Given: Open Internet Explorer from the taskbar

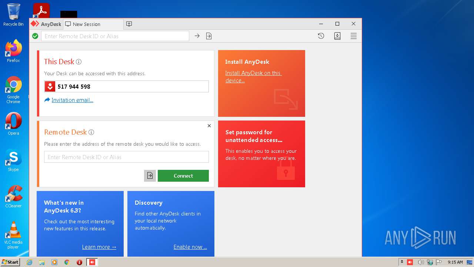Looking at the screenshot, I should point(29,262).
